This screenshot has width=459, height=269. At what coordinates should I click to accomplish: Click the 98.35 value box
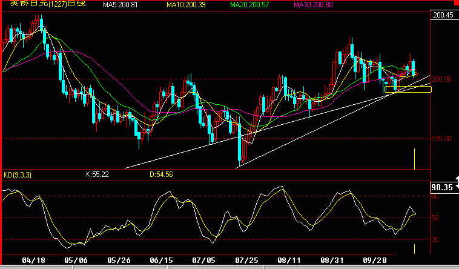click(443, 188)
